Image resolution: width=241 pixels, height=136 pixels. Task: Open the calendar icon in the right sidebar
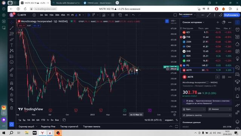coord(237,51)
